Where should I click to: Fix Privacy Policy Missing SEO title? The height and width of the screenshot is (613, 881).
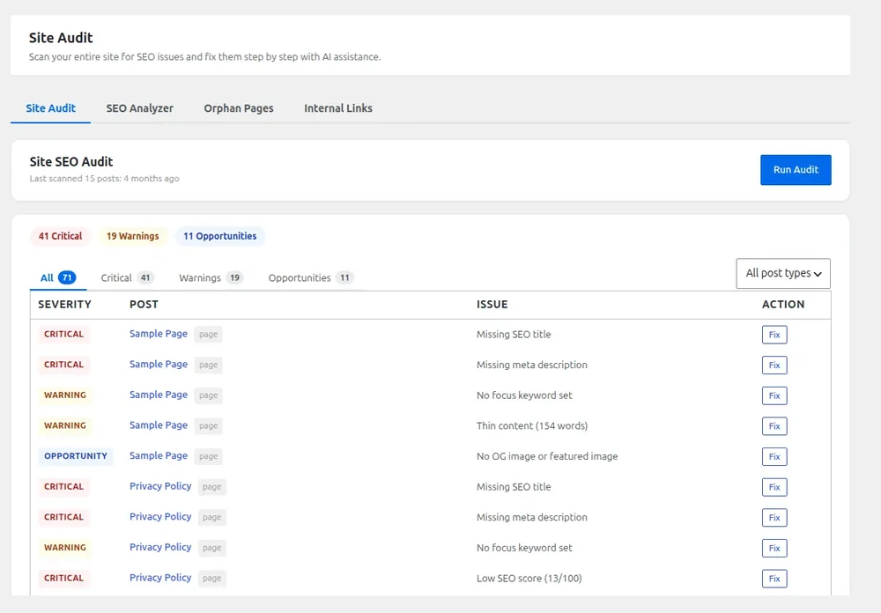[x=774, y=486]
